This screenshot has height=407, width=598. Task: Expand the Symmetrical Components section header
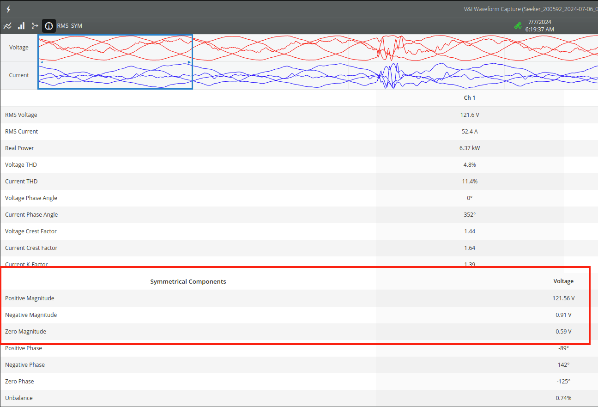point(188,281)
